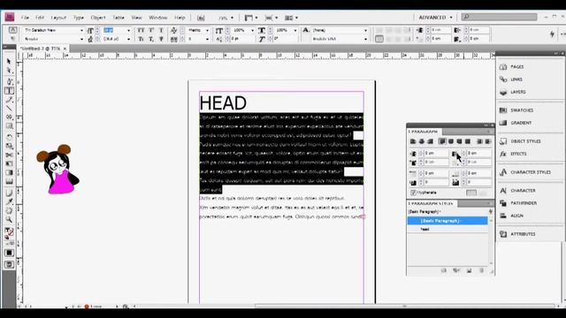Toggle Subscript in control bar

point(151,39)
